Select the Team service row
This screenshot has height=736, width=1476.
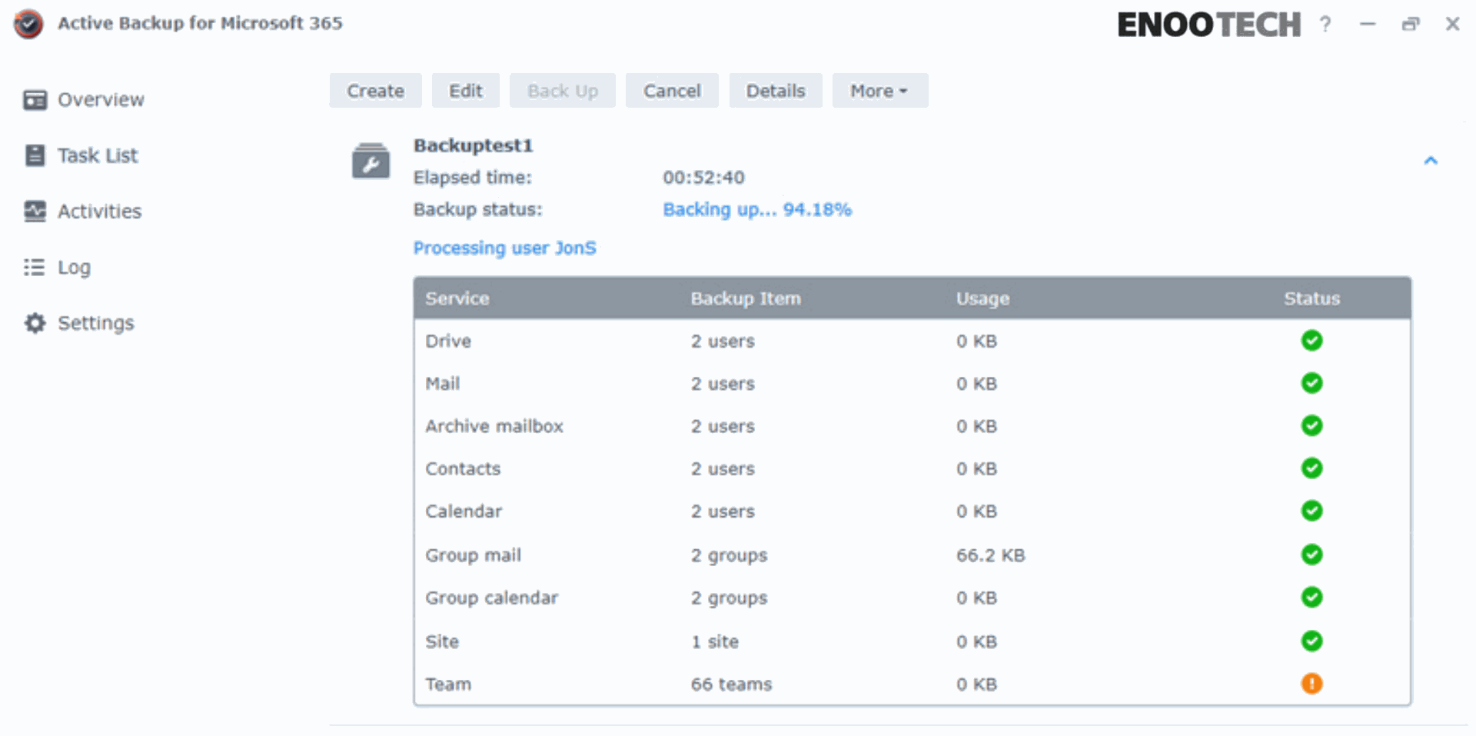coord(913,684)
